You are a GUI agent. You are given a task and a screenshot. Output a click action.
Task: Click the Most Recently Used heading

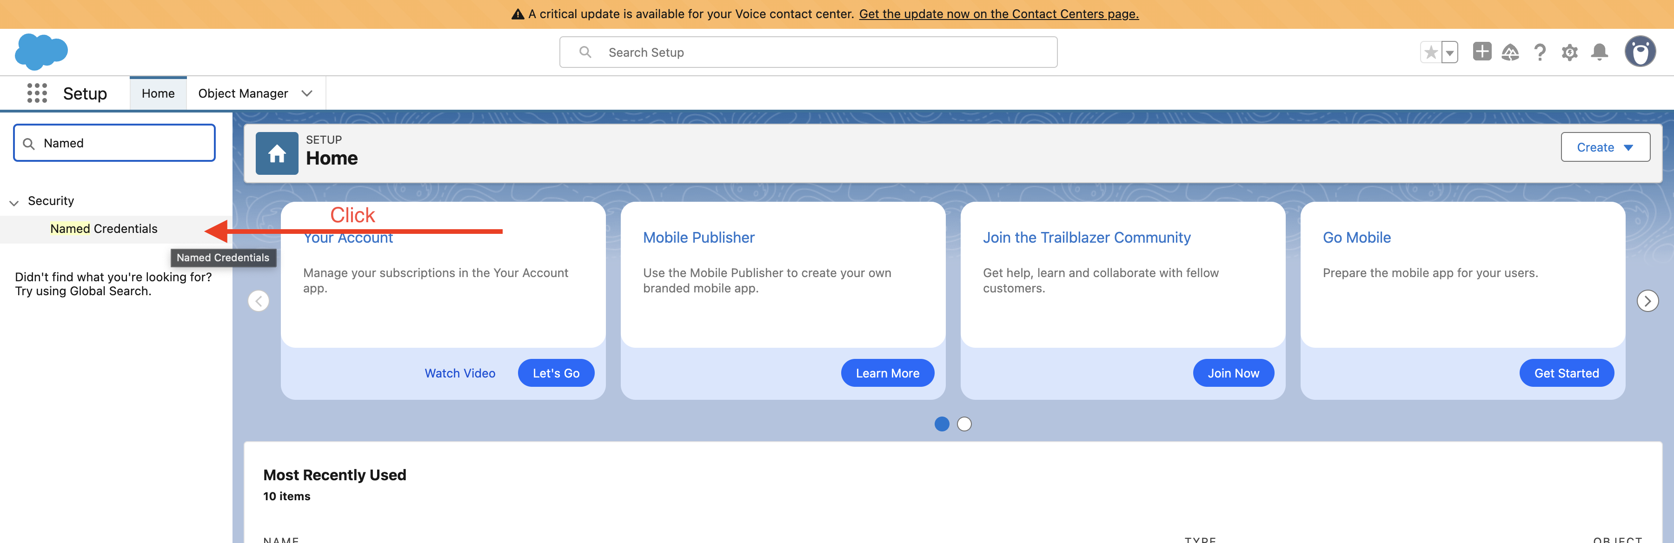coord(335,476)
